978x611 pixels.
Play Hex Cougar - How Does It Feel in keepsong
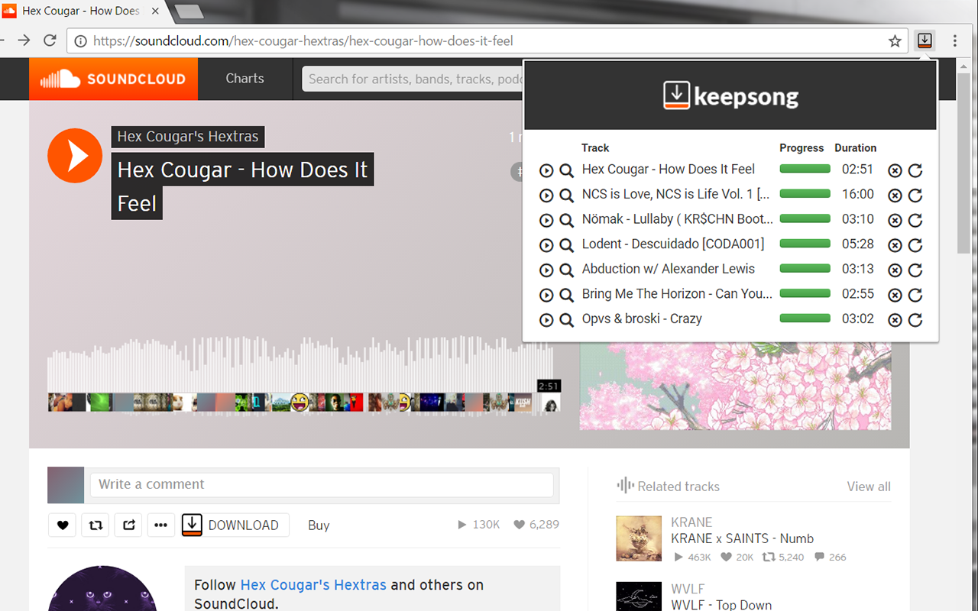click(x=546, y=171)
